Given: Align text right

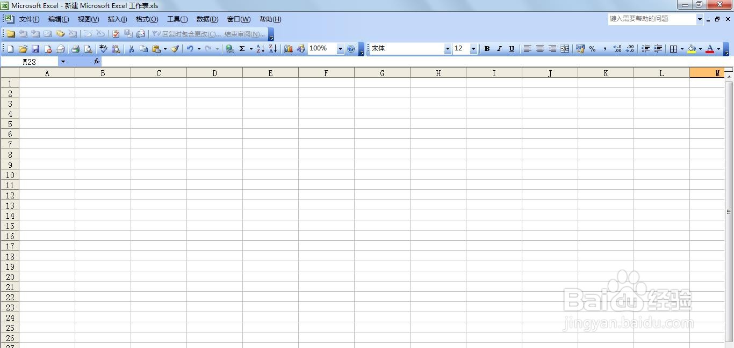Looking at the screenshot, I should point(552,49).
